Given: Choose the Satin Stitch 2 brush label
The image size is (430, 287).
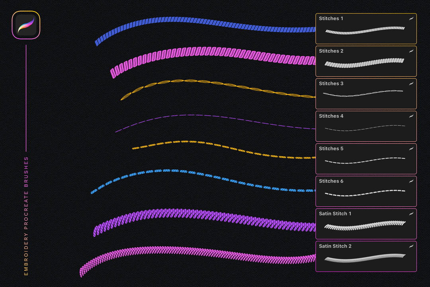Looking at the screenshot, I should pos(335,246).
